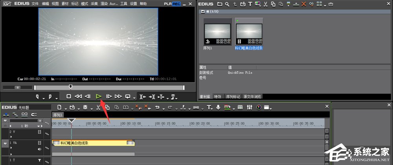393x165 pixels.
Task: Click the green Play button in the player
Action: point(99,96)
